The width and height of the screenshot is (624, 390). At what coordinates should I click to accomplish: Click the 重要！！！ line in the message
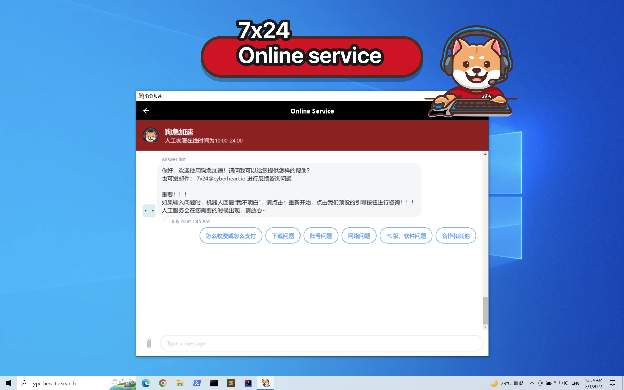174,195
